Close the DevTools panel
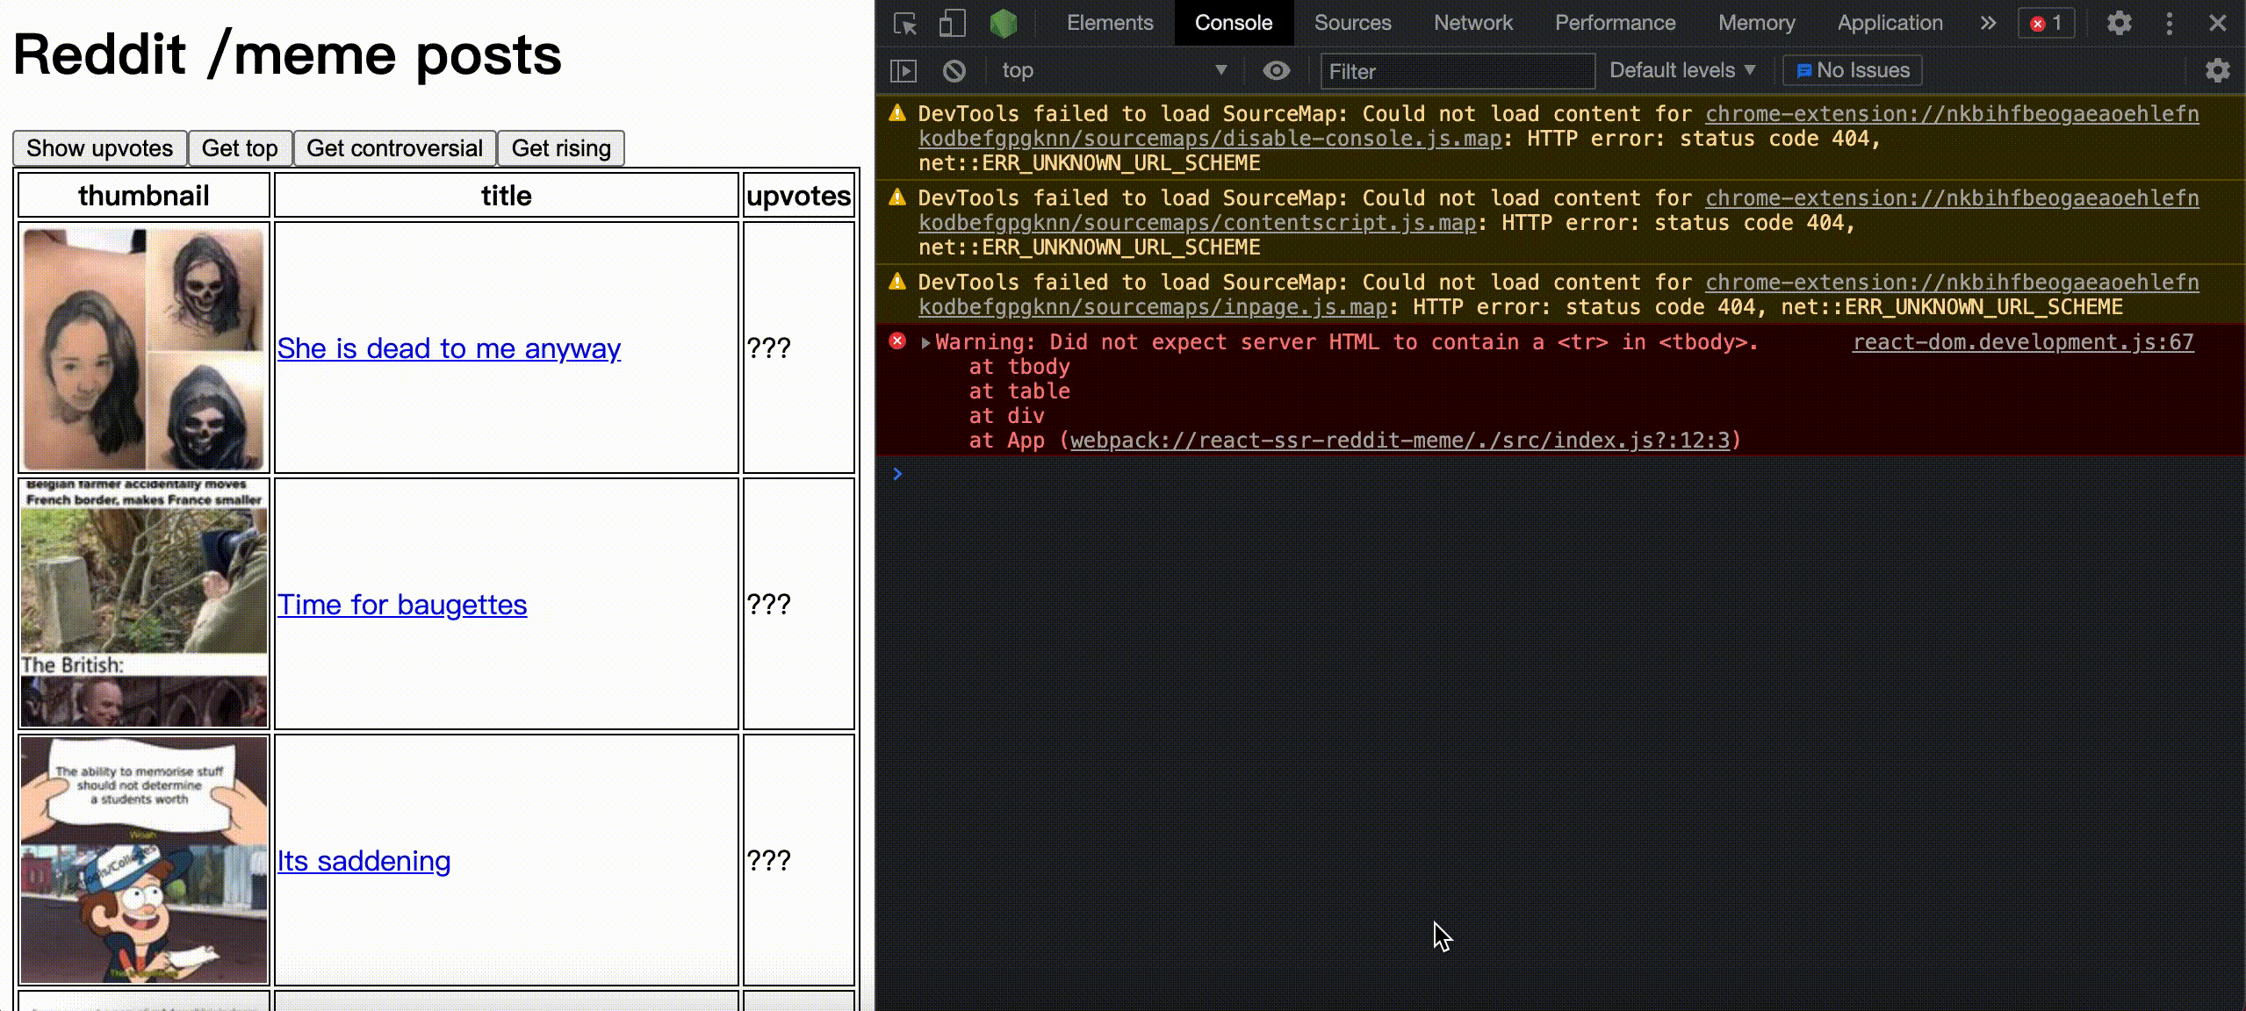 tap(2218, 23)
